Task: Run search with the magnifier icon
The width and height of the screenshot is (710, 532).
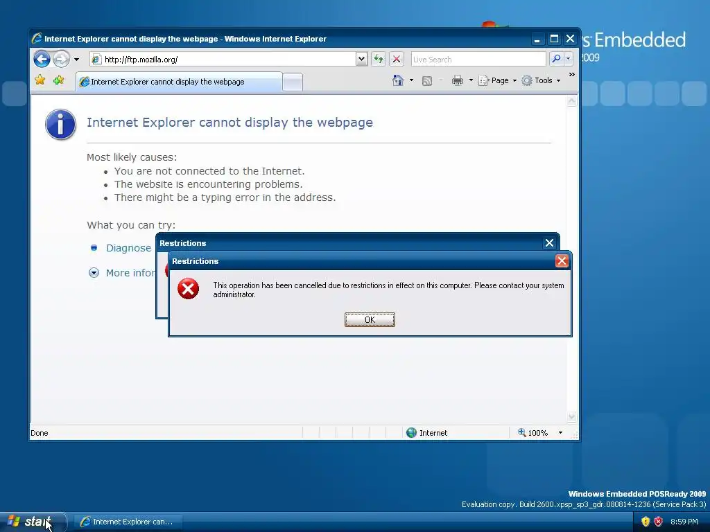Action: pos(556,60)
